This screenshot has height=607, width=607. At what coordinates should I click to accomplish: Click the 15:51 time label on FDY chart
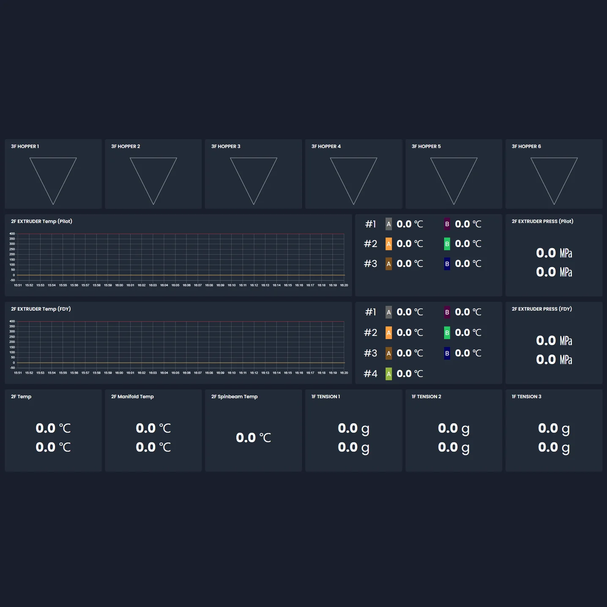(x=18, y=373)
